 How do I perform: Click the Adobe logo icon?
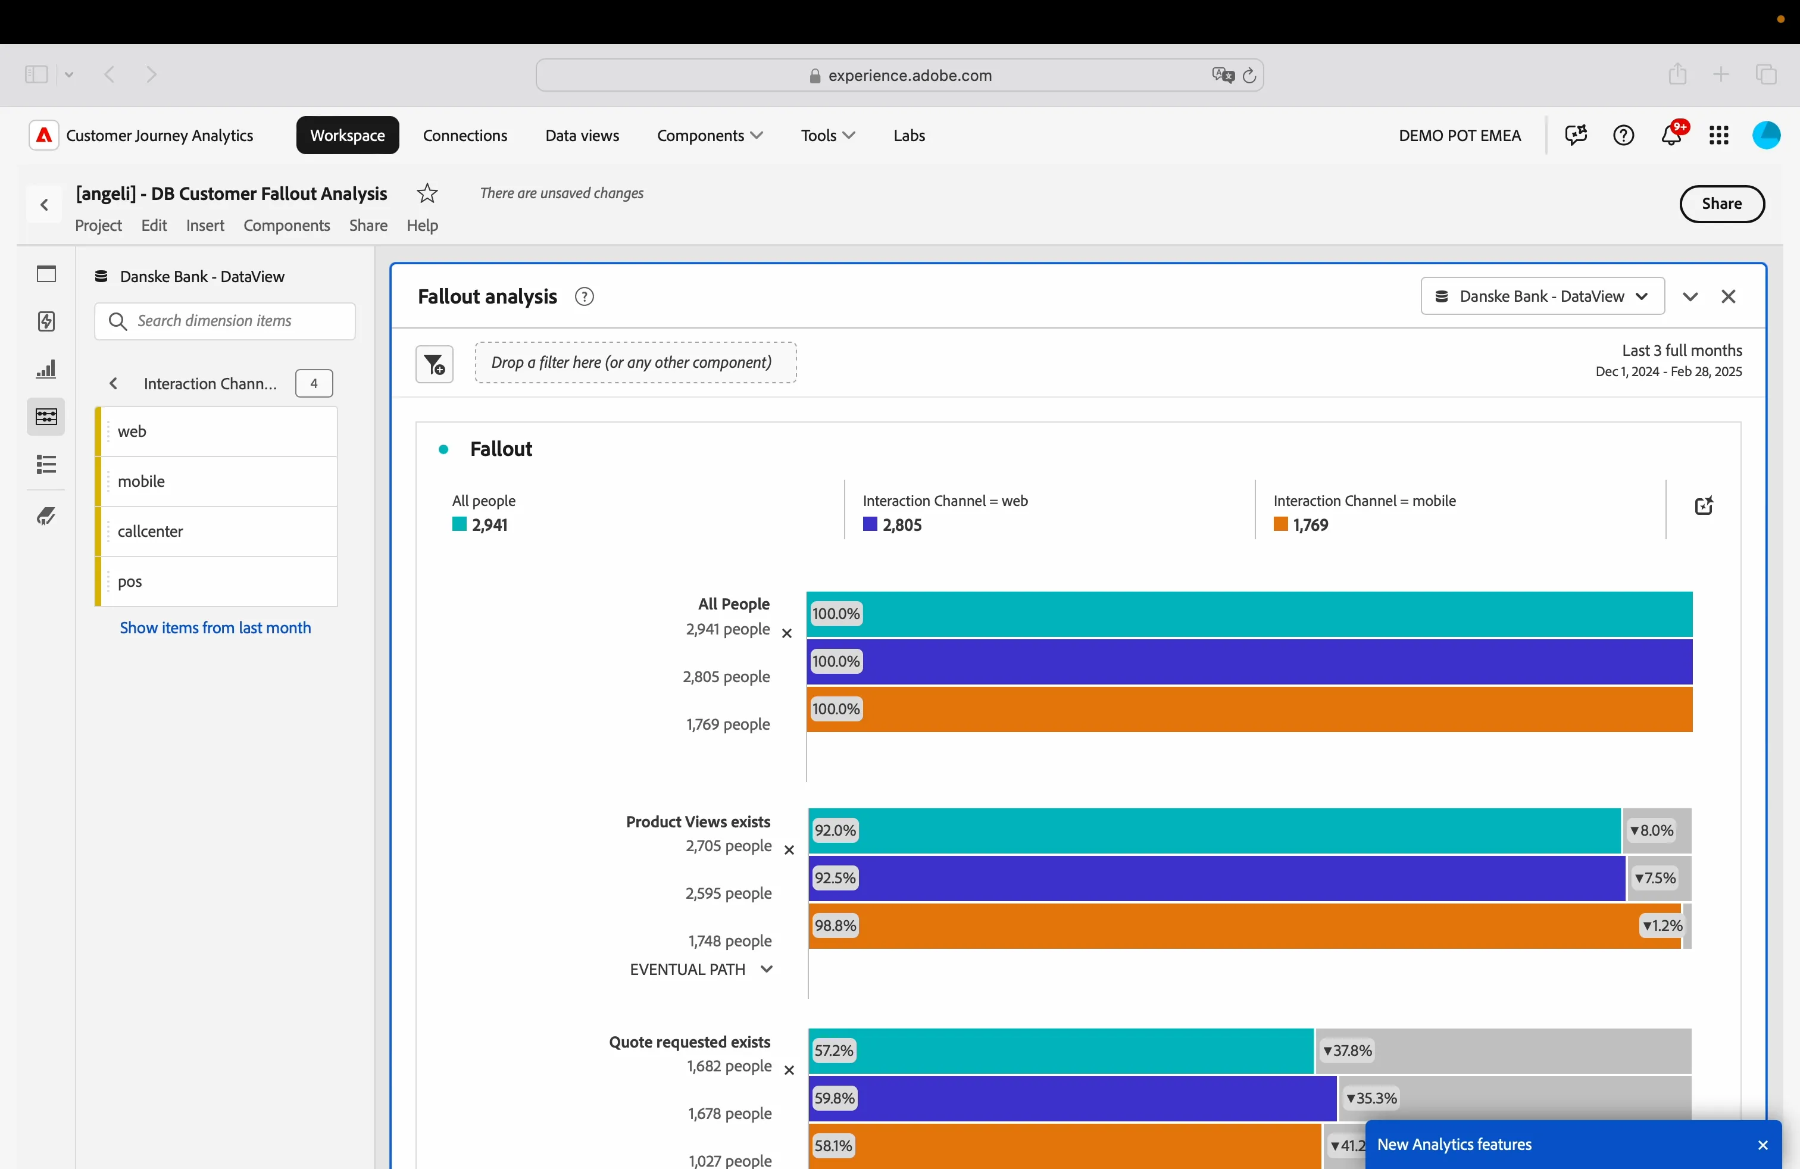point(44,135)
